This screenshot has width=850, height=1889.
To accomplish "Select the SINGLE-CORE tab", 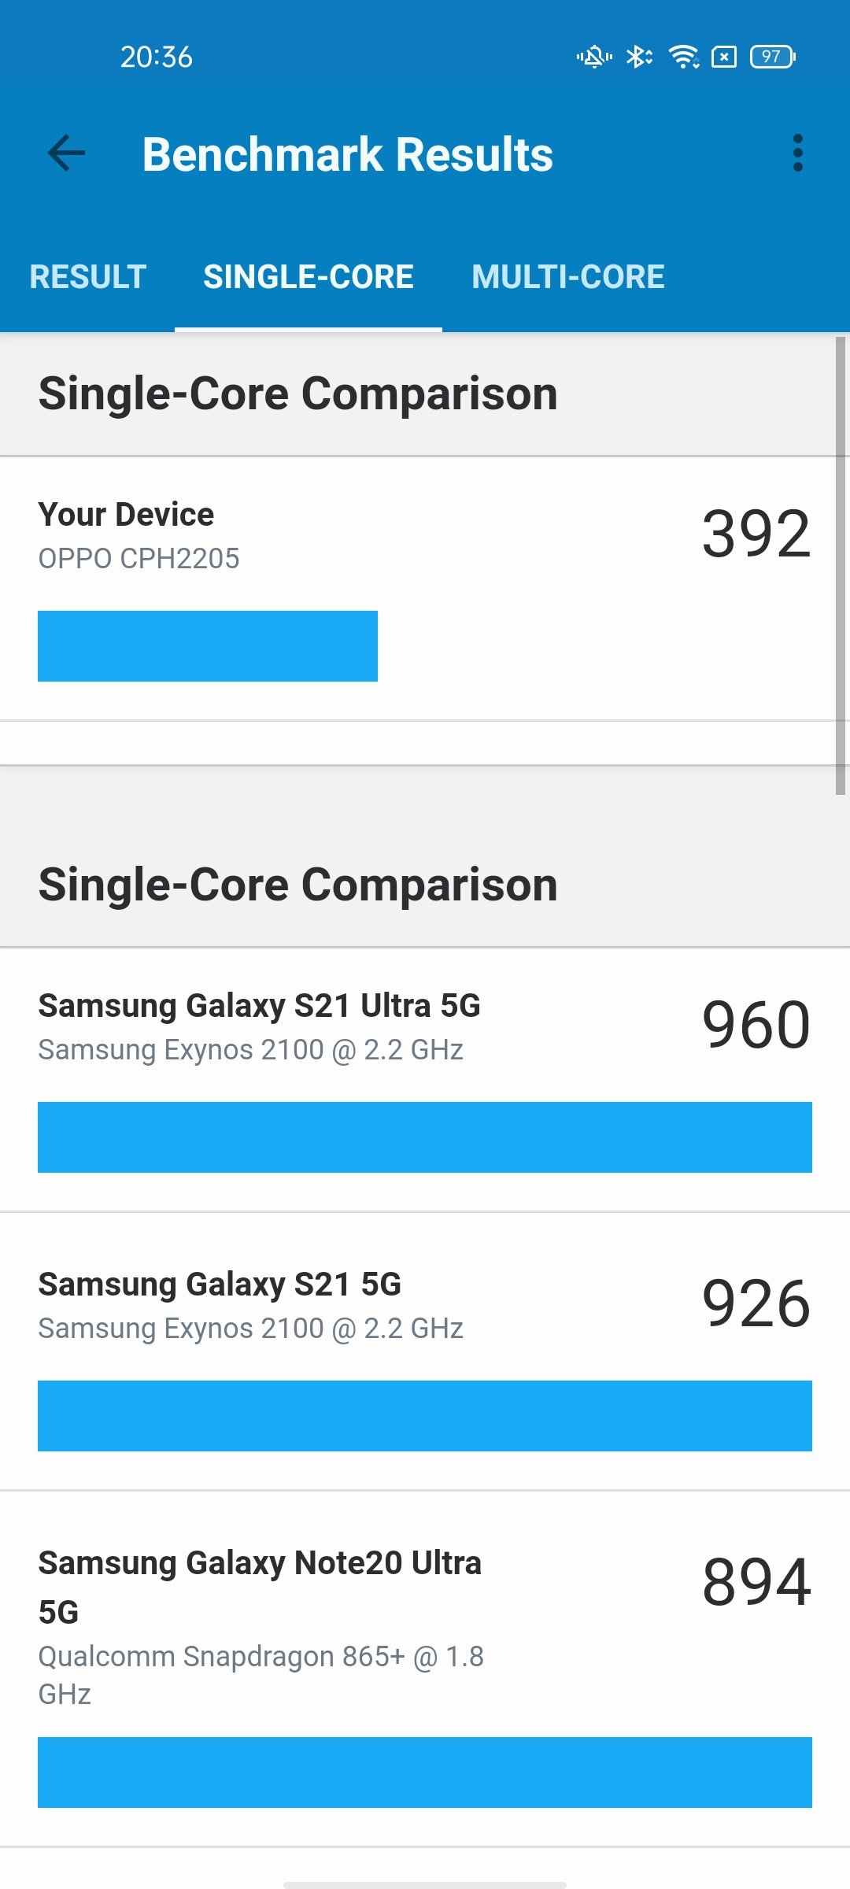I will [309, 276].
